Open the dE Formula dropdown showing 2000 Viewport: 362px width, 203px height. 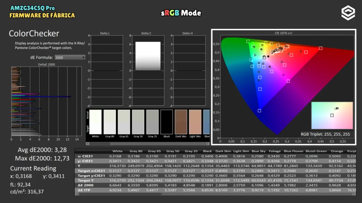pyautogui.click(x=70, y=57)
